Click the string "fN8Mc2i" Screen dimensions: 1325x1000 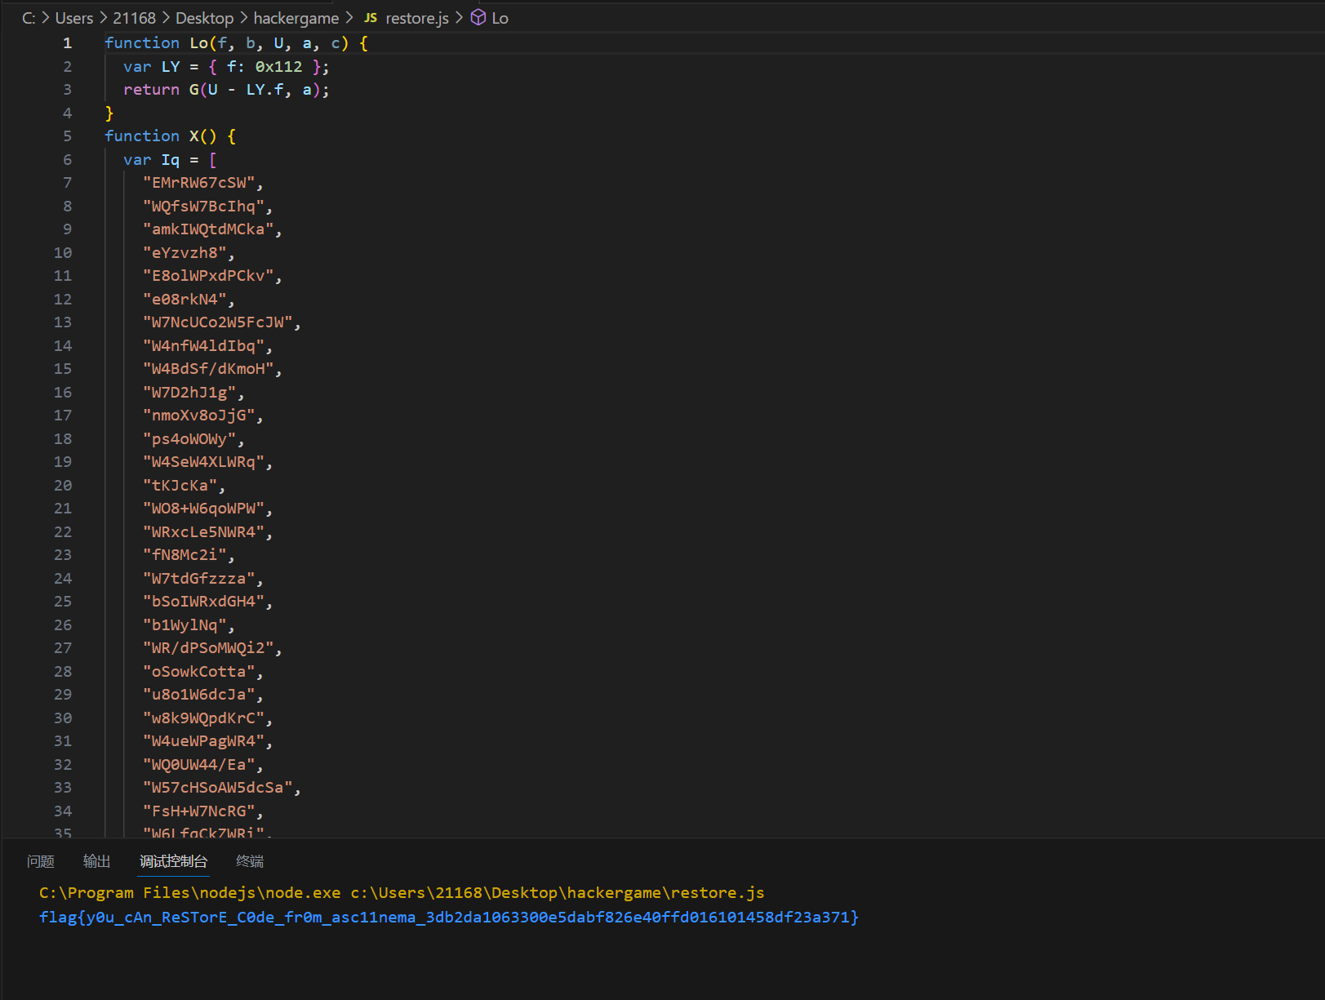(185, 555)
